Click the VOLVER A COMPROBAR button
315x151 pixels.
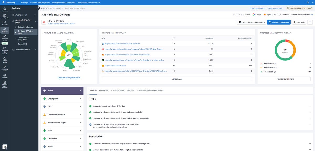[x=279, y=22]
